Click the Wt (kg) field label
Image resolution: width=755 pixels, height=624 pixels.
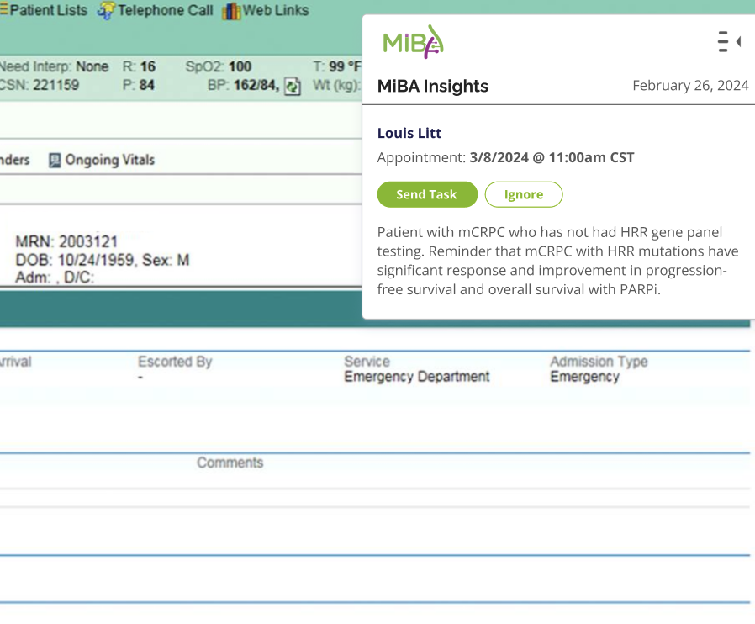(336, 85)
